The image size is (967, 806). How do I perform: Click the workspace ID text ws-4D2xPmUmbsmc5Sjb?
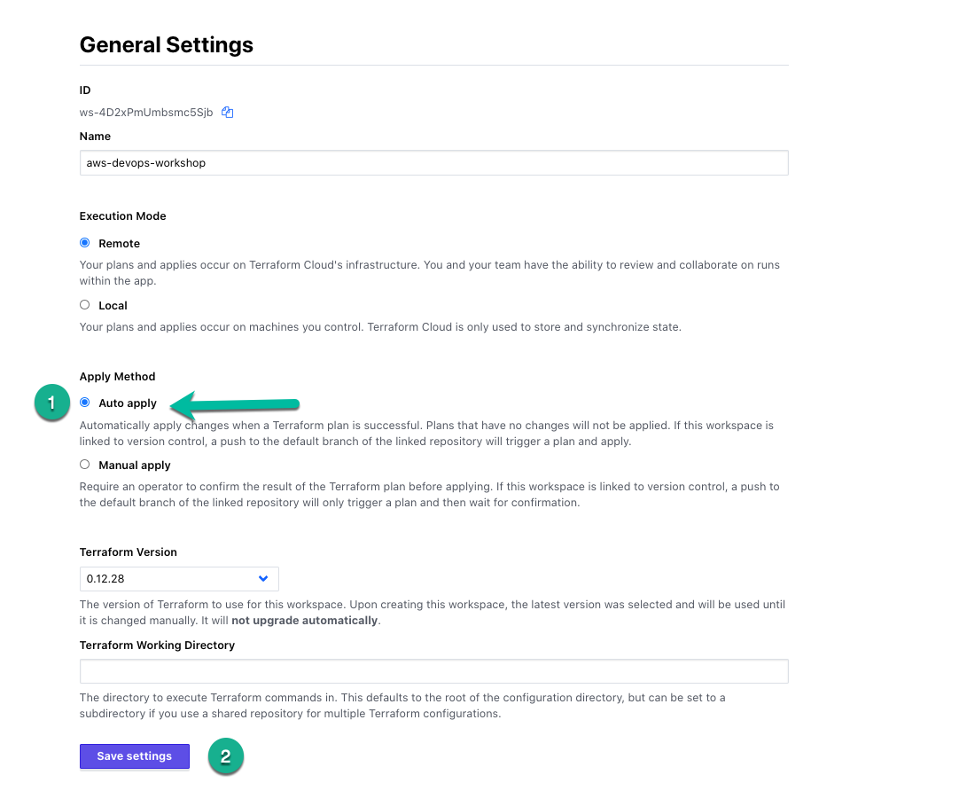tap(146, 113)
